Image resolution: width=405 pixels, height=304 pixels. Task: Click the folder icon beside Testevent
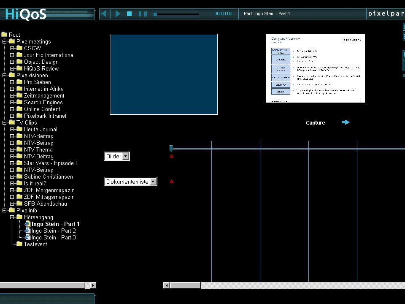click(x=19, y=244)
